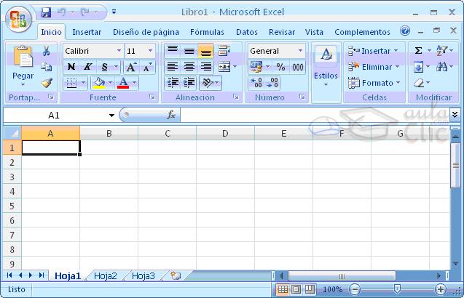
Task: Open the Datos ribbon tab
Action: click(247, 32)
